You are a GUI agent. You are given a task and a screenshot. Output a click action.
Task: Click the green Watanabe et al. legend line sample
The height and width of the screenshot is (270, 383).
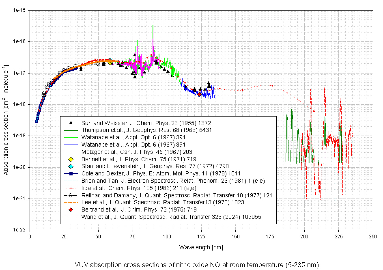click(x=71, y=137)
